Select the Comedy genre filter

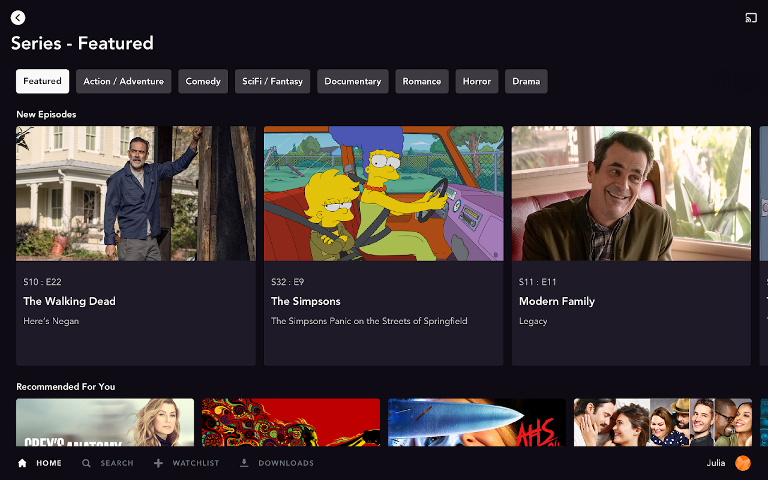click(x=203, y=81)
